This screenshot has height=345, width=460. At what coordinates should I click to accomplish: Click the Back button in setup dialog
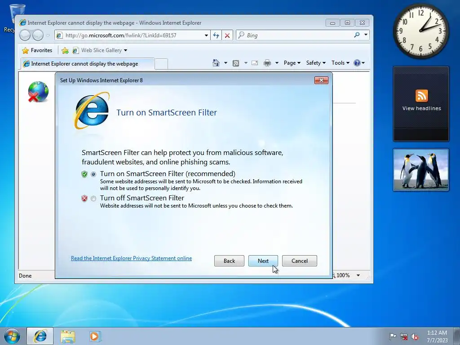(229, 261)
